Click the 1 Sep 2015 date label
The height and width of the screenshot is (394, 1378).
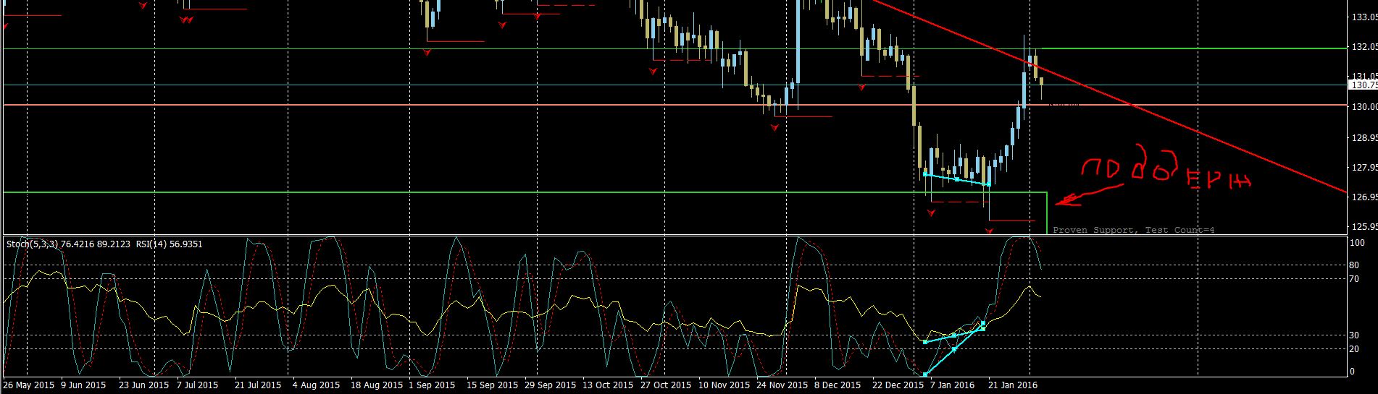432,385
